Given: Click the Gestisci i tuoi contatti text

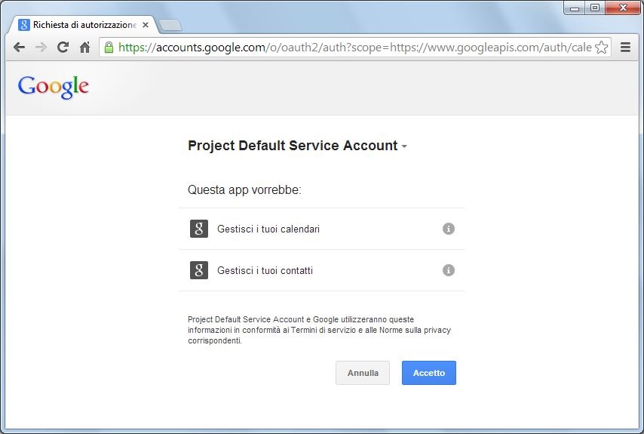Looking at the screenshot, I should tap(265, 270).
